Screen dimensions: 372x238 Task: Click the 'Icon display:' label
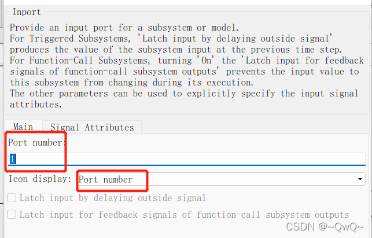[x=40, y=179]
